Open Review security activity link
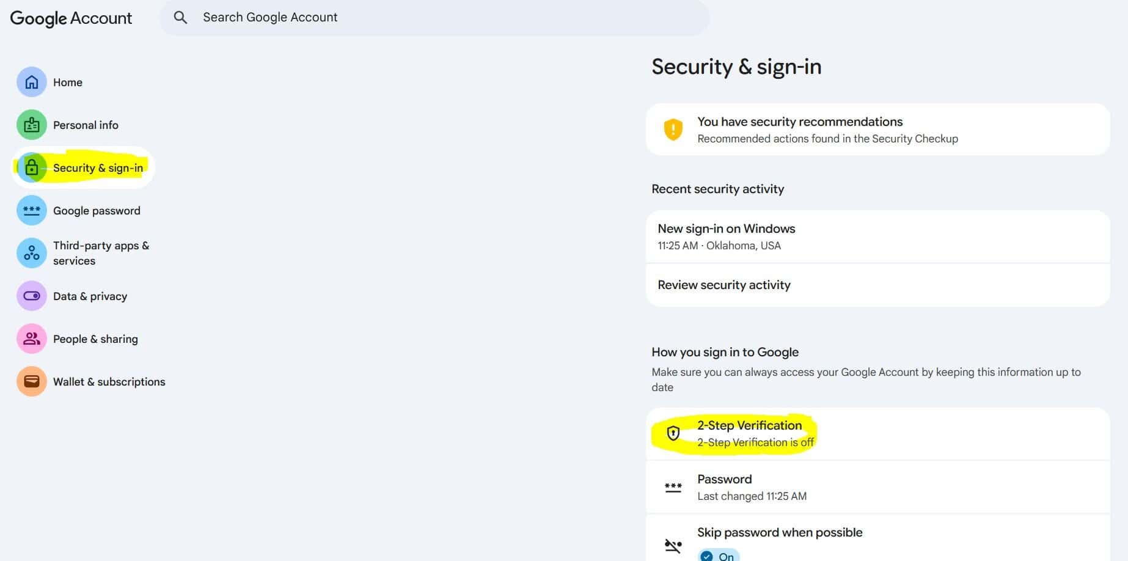1128x561 pixels. (724, 285)
